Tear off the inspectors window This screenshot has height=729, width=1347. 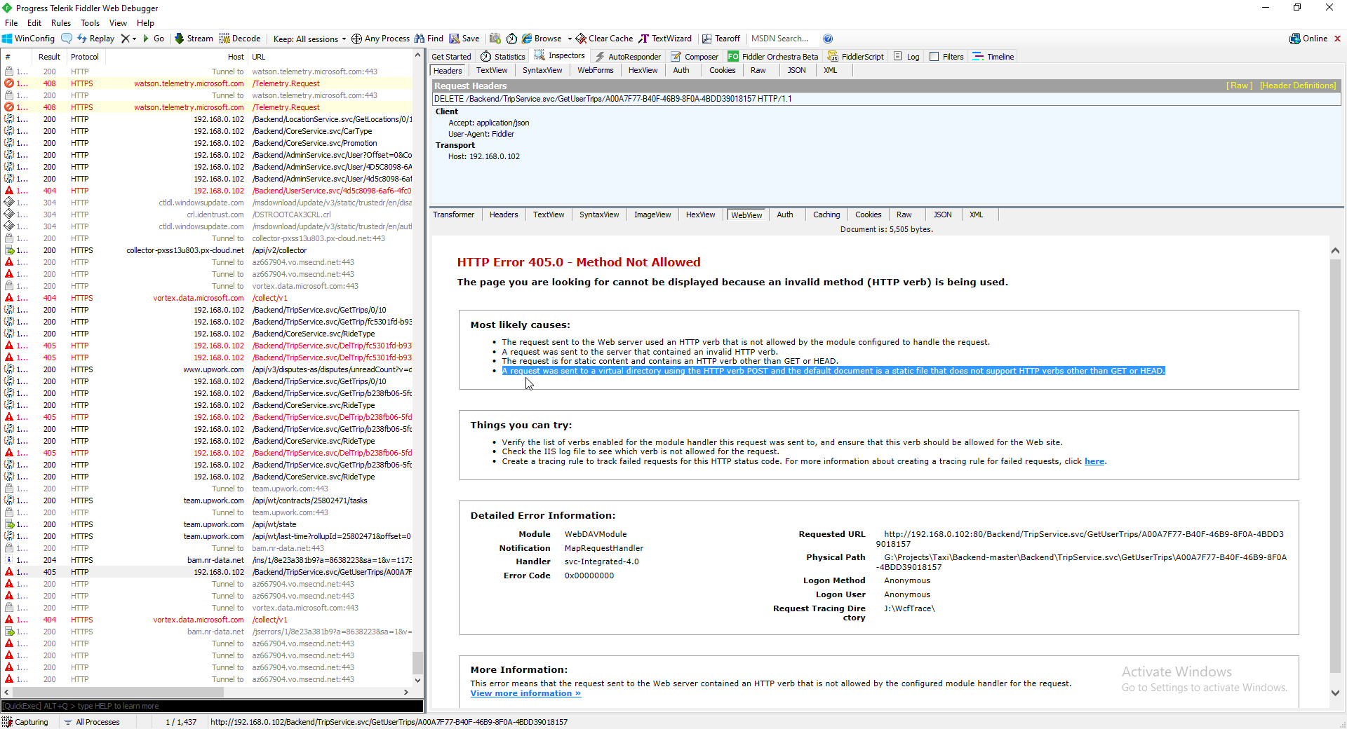coord(721,39)
